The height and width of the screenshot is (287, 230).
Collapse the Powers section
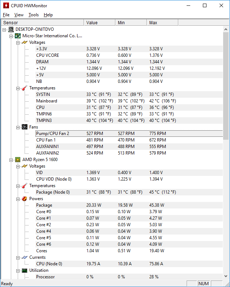(x=18, y=199)
